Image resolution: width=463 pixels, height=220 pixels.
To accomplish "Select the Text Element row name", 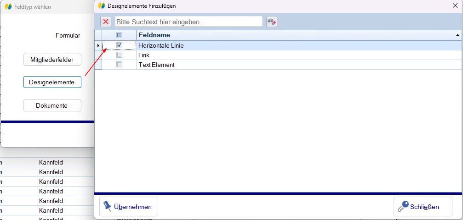I will (x=156, y=65).
